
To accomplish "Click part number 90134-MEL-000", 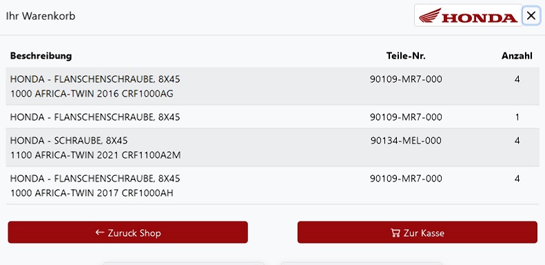I will (x=406, y=141).
